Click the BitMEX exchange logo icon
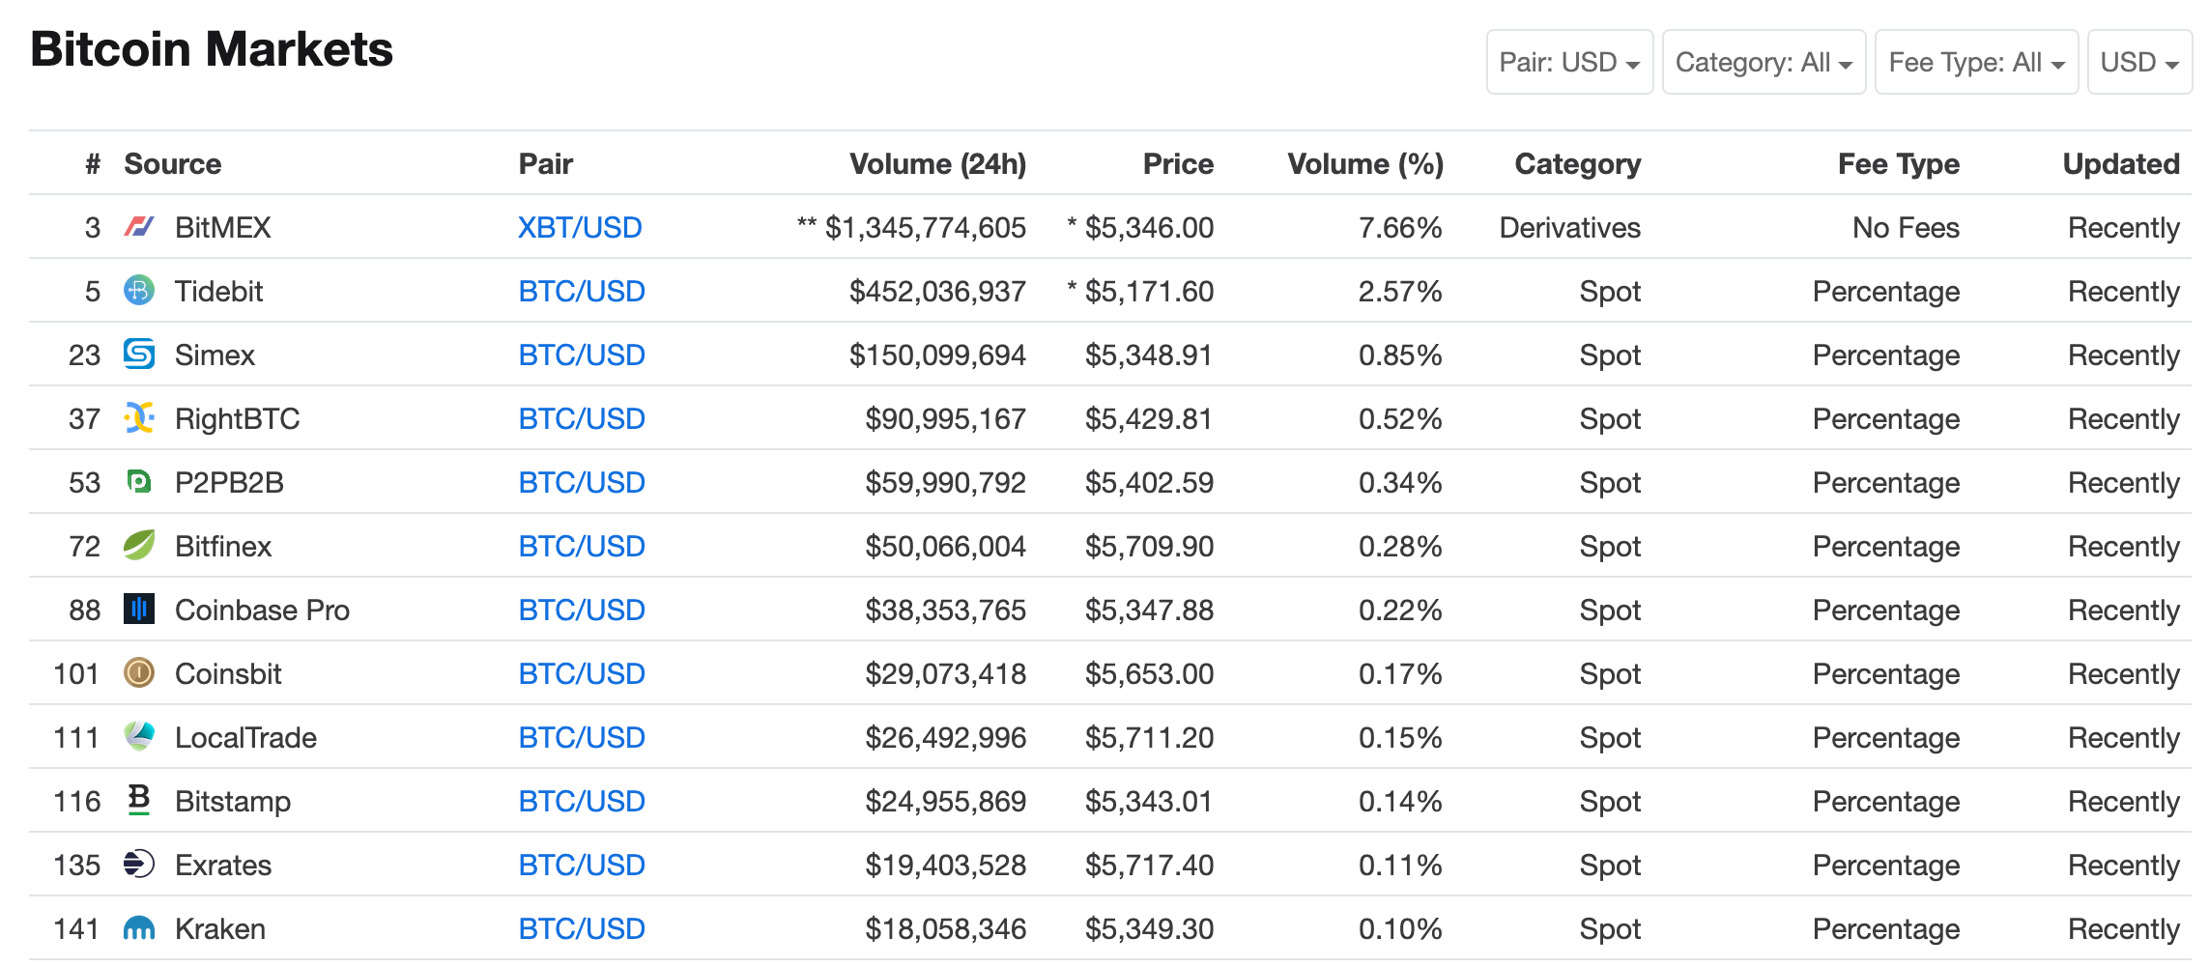Image resolution: width=2209 pixels, height=966 pixels. [x=139, y=227]
